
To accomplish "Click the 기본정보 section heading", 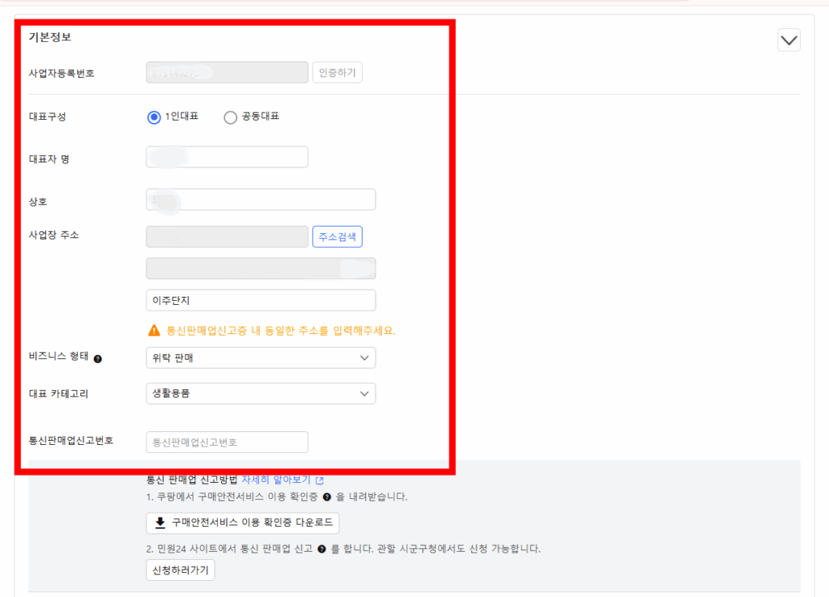I will pos(49,37).
